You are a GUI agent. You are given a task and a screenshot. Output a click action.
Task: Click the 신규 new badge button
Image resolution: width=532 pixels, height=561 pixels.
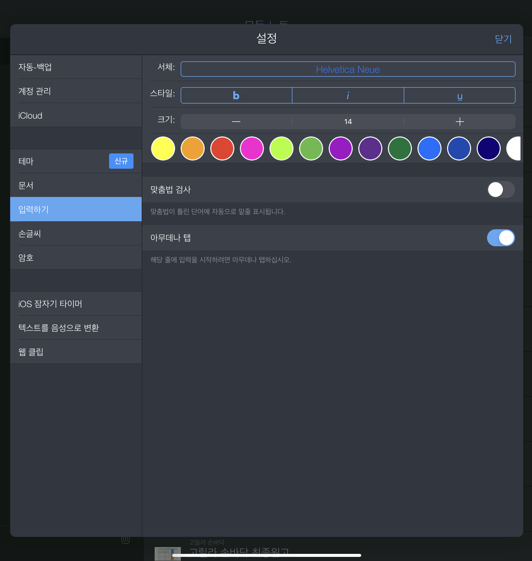(121, 161)
